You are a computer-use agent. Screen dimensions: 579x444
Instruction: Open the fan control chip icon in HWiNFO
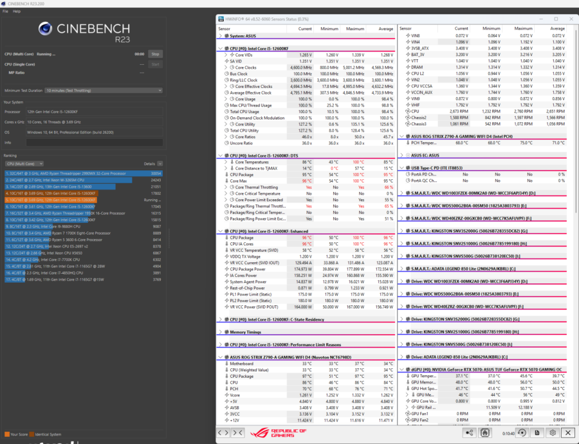click(485, 432)
